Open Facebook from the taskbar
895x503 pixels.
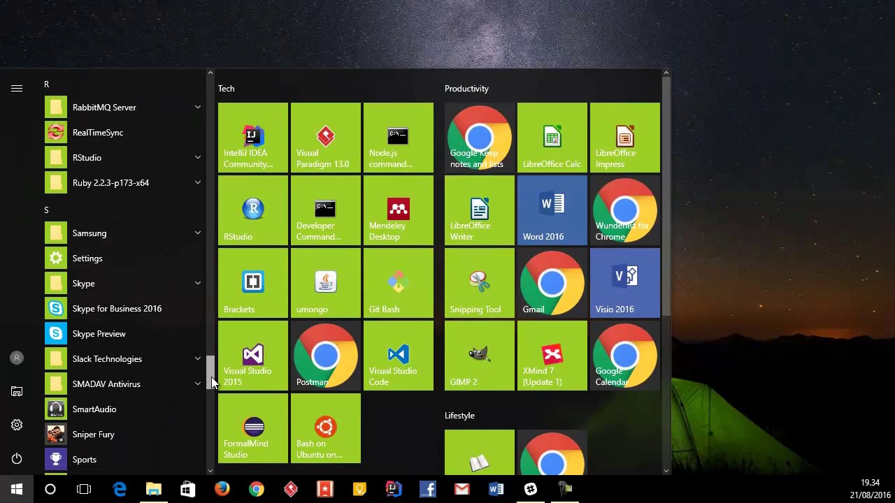point(428,489)
